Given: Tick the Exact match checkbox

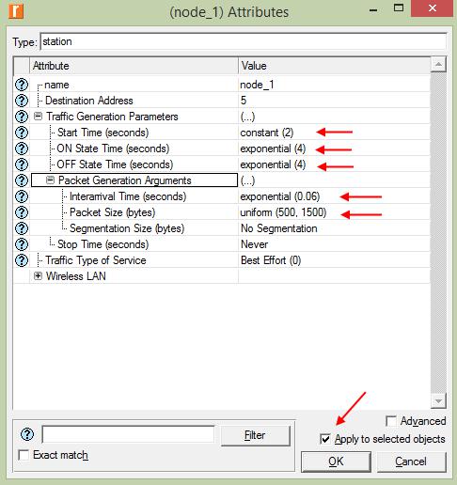Looking at the screenshot, I should pyautogui.click(x=24, y=455).
